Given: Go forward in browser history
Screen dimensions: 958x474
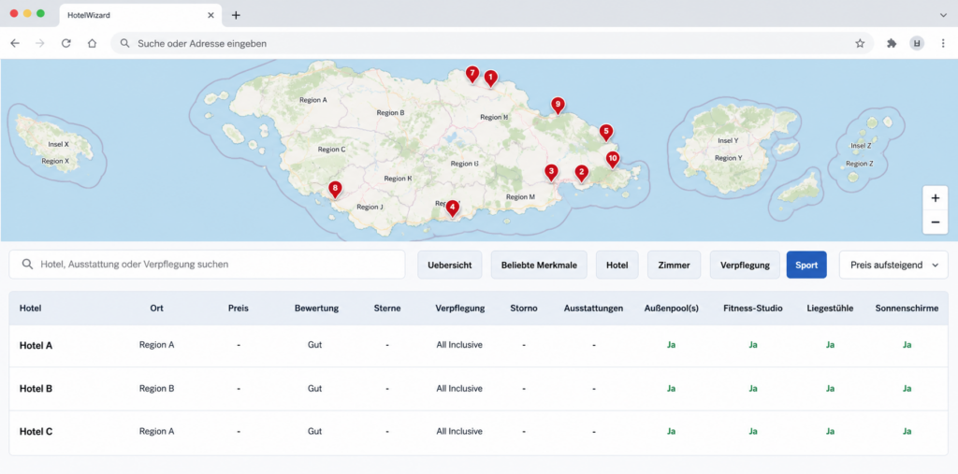Looking at the screenshot, I should (40, 43).
